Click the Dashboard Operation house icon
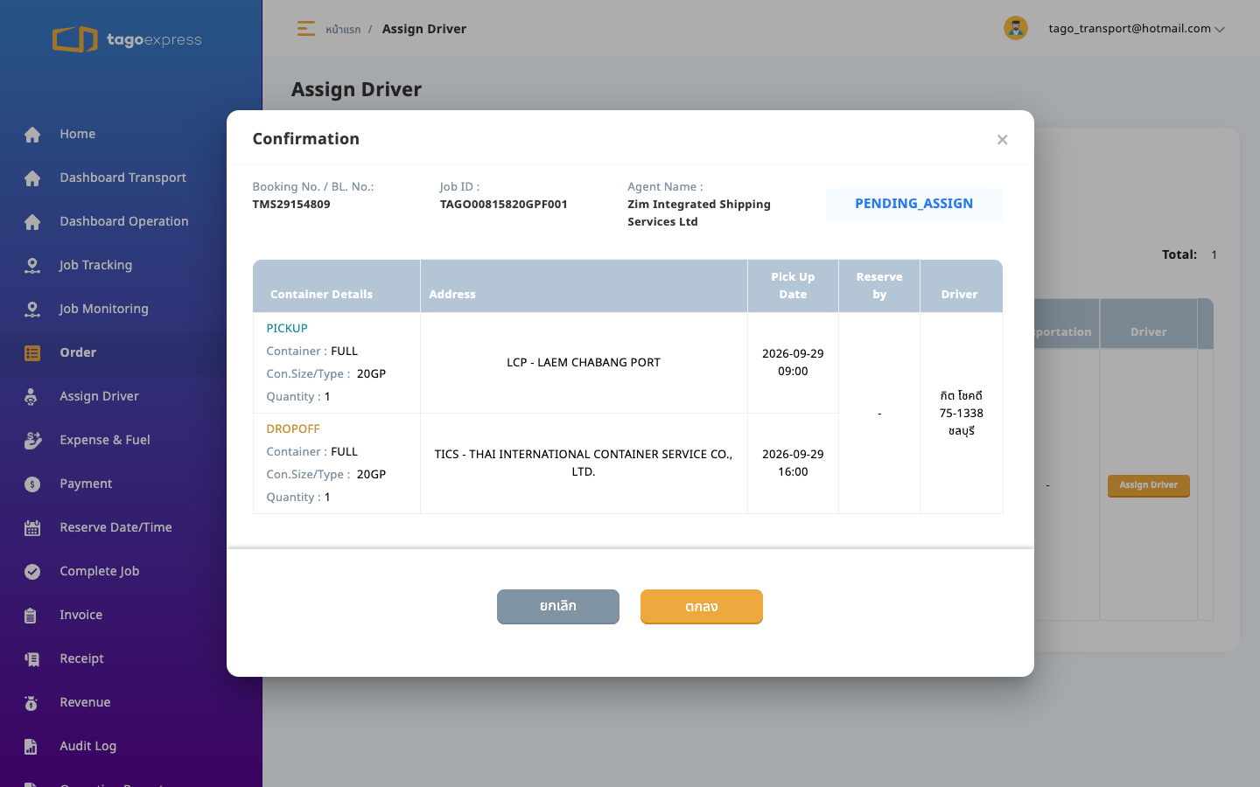The height and width of the screenshot is (787, 1260). (32, 222)
